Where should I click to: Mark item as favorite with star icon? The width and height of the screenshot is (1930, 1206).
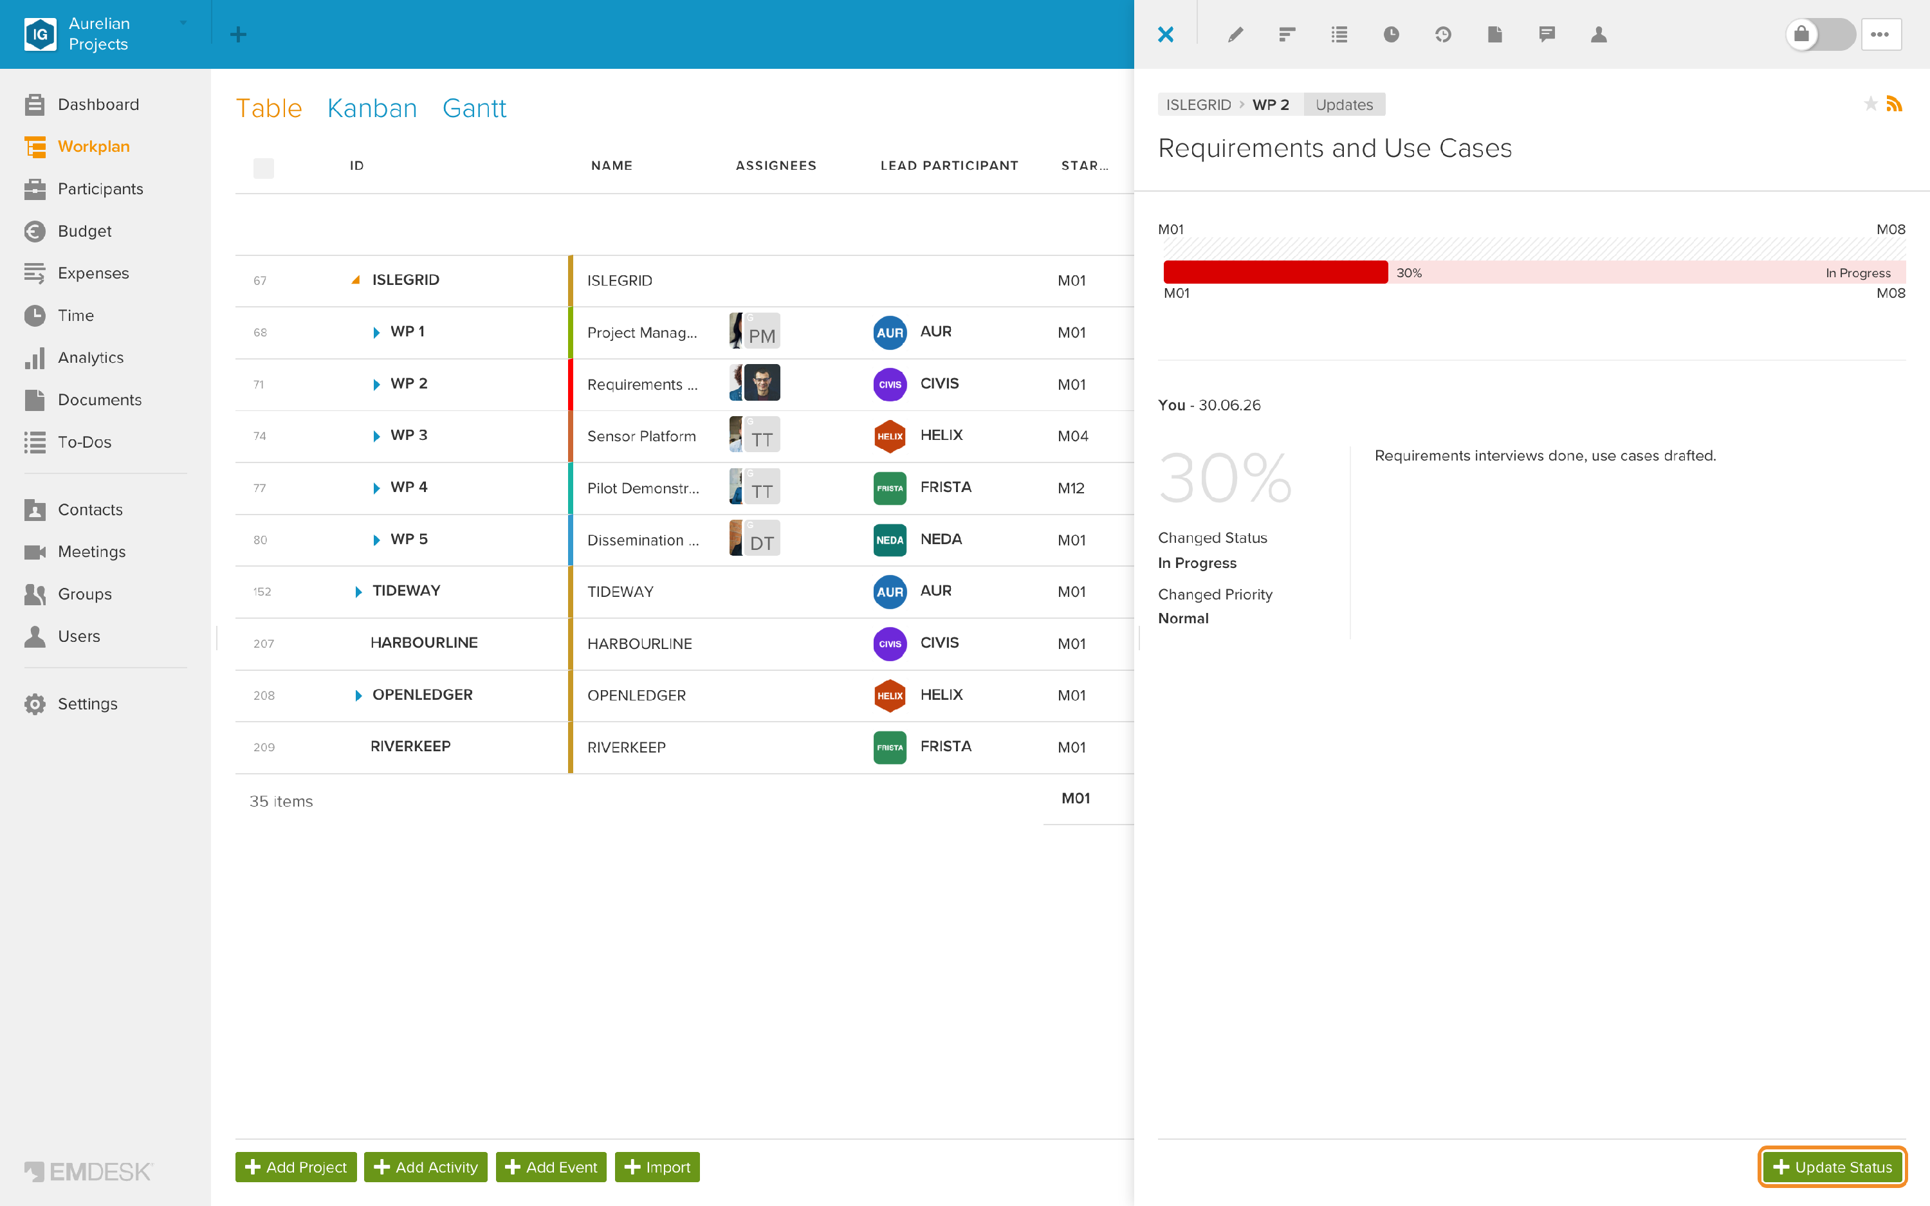point(1870,104)
